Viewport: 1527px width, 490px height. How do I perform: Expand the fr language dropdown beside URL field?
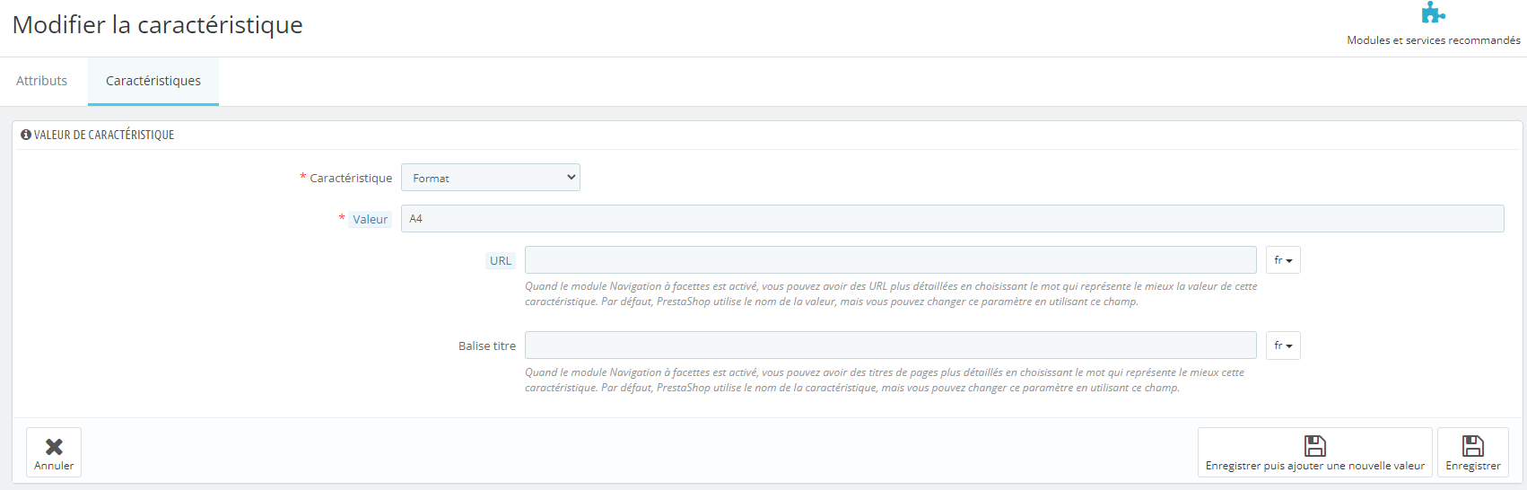[x=1283, y=260]
